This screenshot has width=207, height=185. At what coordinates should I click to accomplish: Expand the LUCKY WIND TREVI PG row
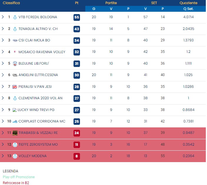coord(3,110)
